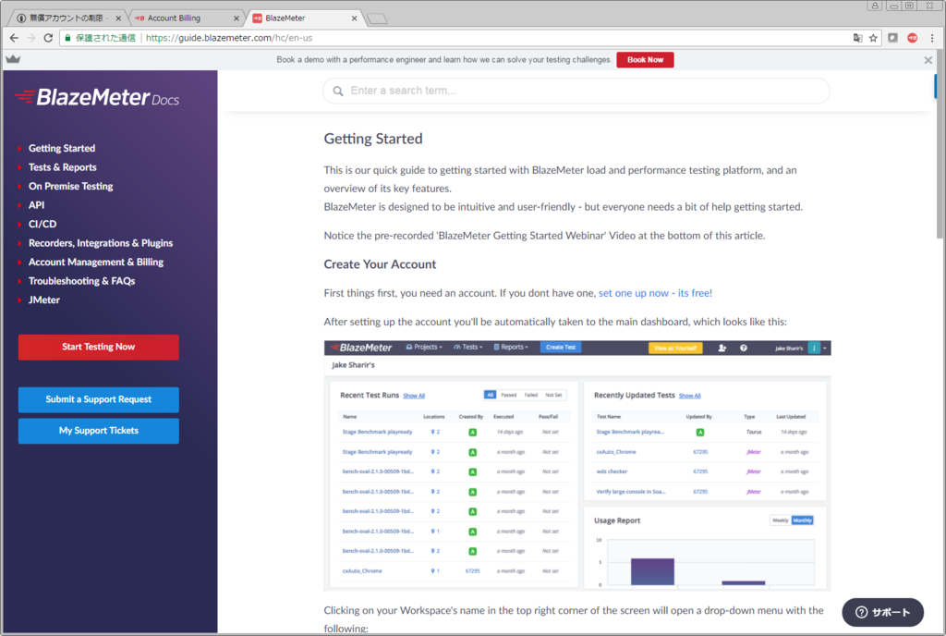Click the 'Create Your Account' heading

(x=380, y=264)
